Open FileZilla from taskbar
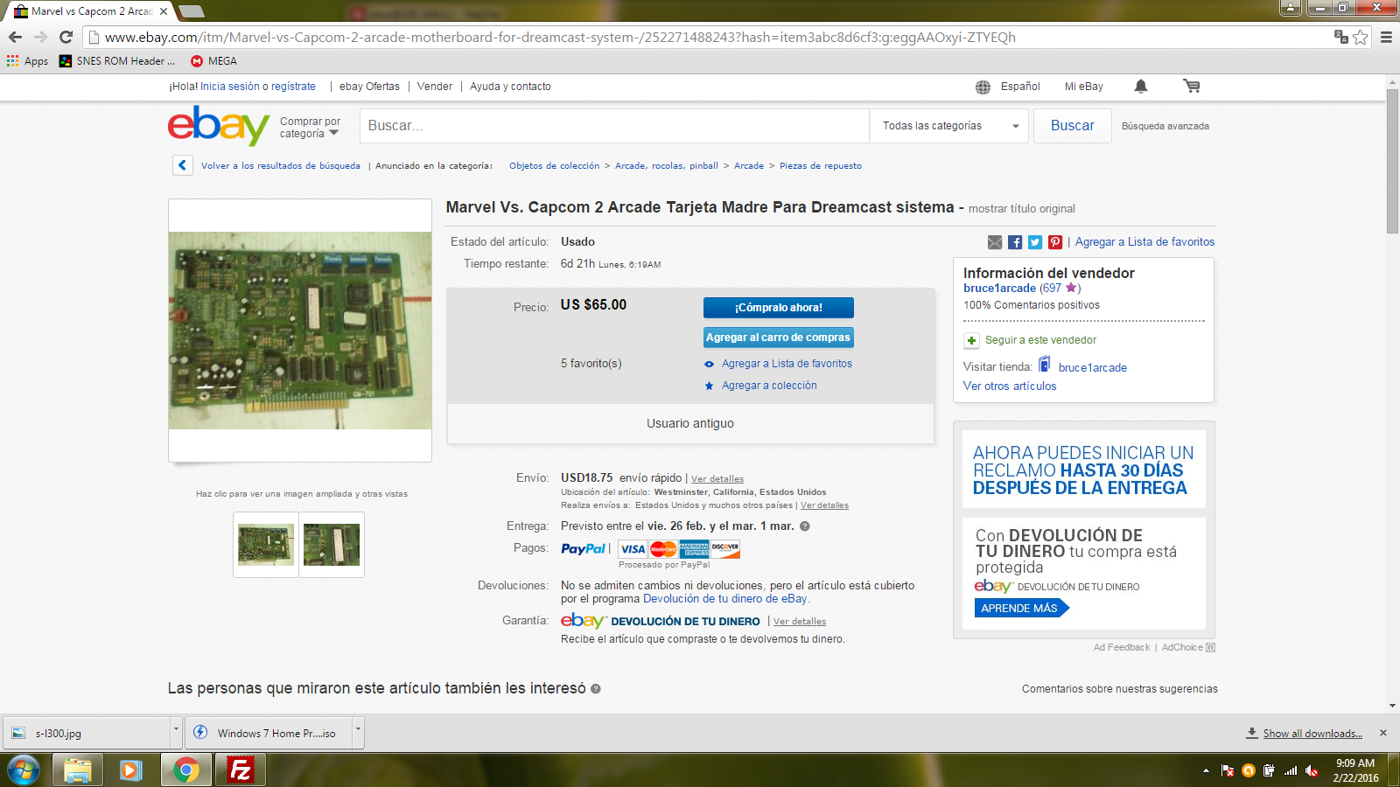Screen dimensions: 1400x787 click(240, 770)
